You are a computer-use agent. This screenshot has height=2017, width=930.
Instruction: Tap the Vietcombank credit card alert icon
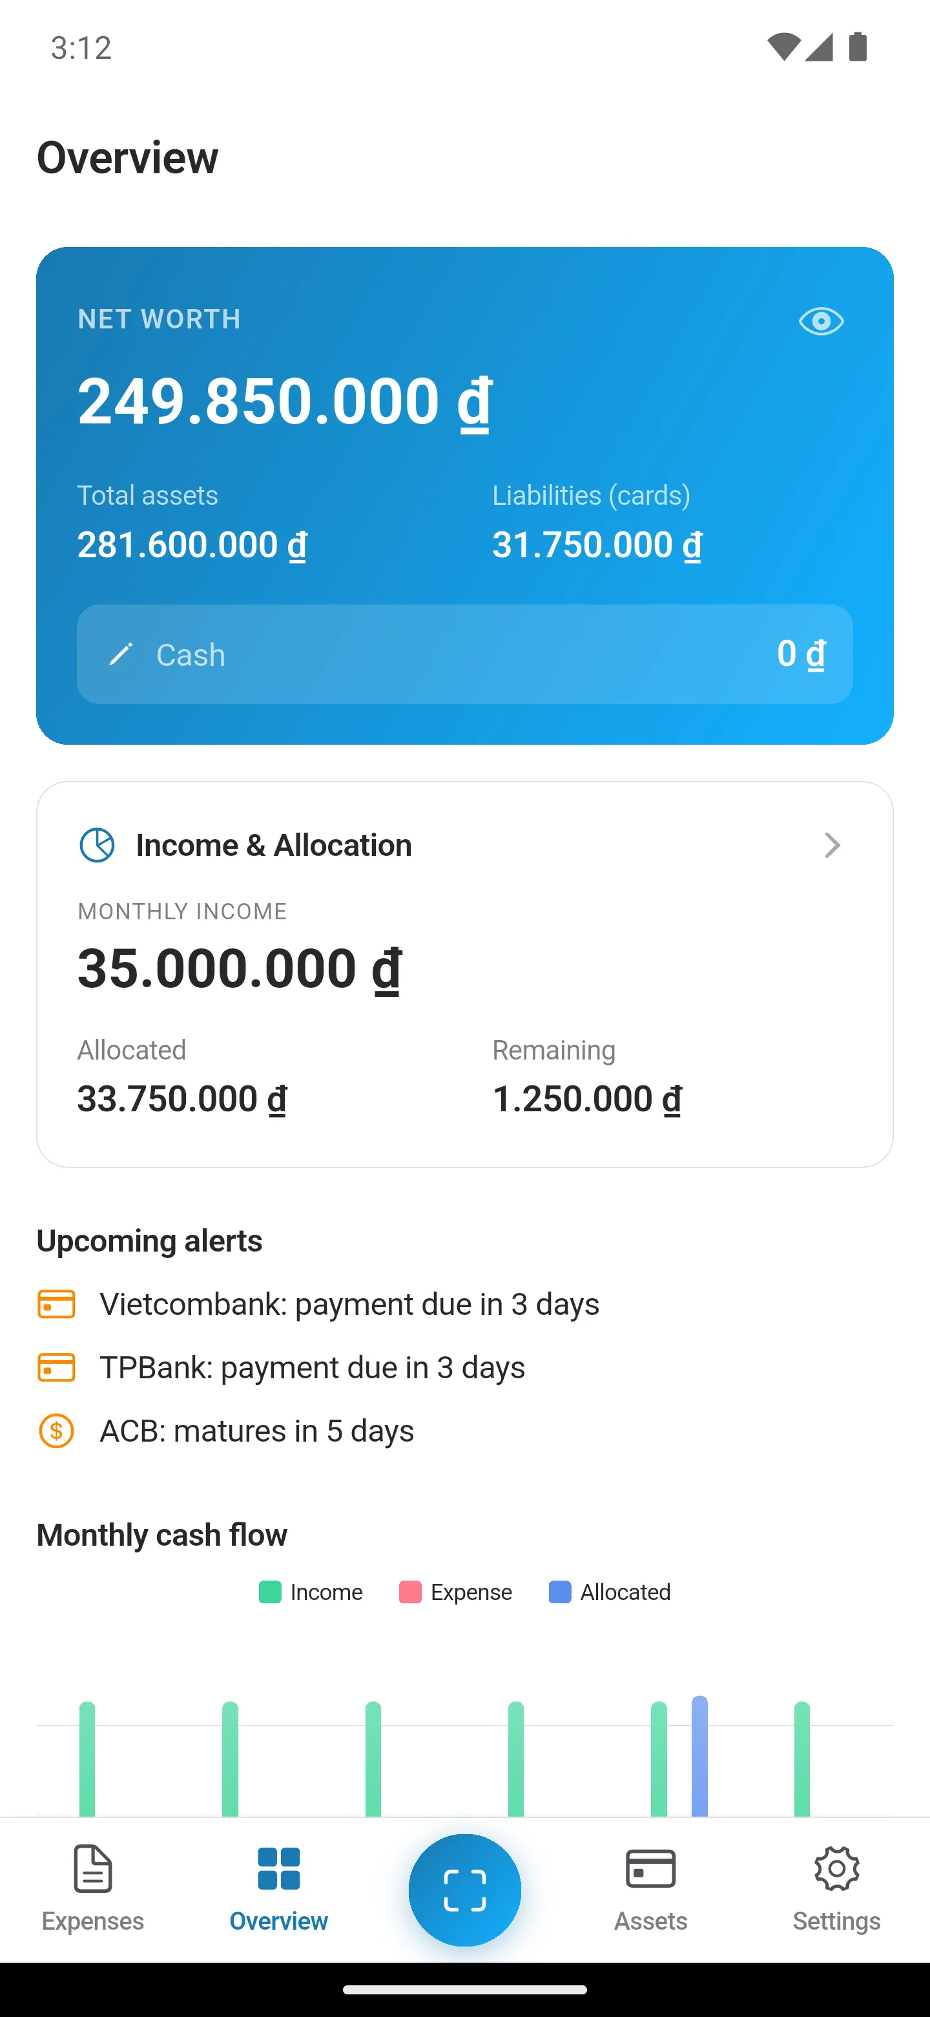pos(56,1305)
